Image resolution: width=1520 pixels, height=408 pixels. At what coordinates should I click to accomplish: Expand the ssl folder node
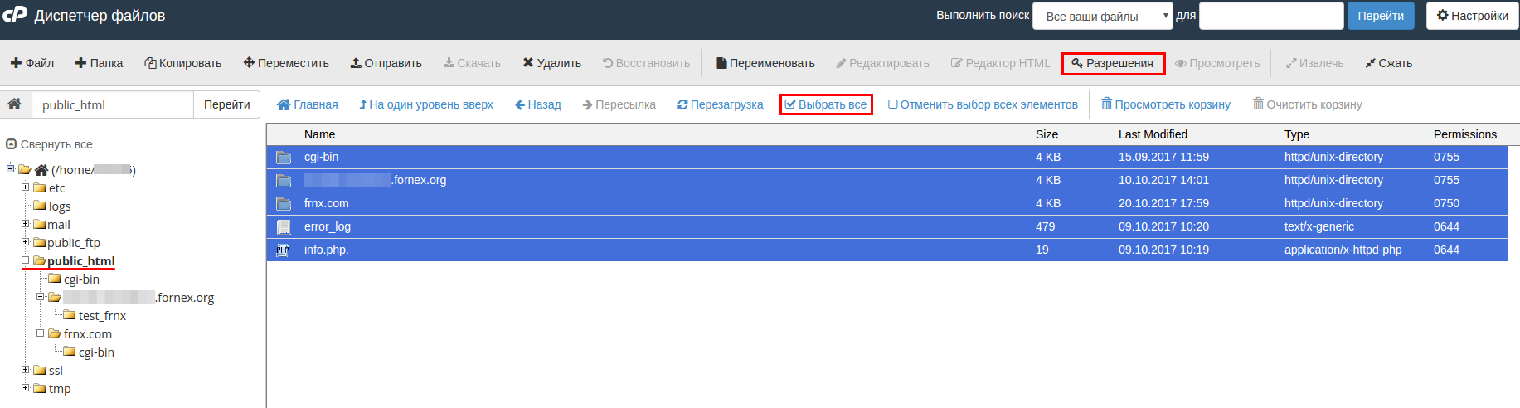[x=26, y=369]
